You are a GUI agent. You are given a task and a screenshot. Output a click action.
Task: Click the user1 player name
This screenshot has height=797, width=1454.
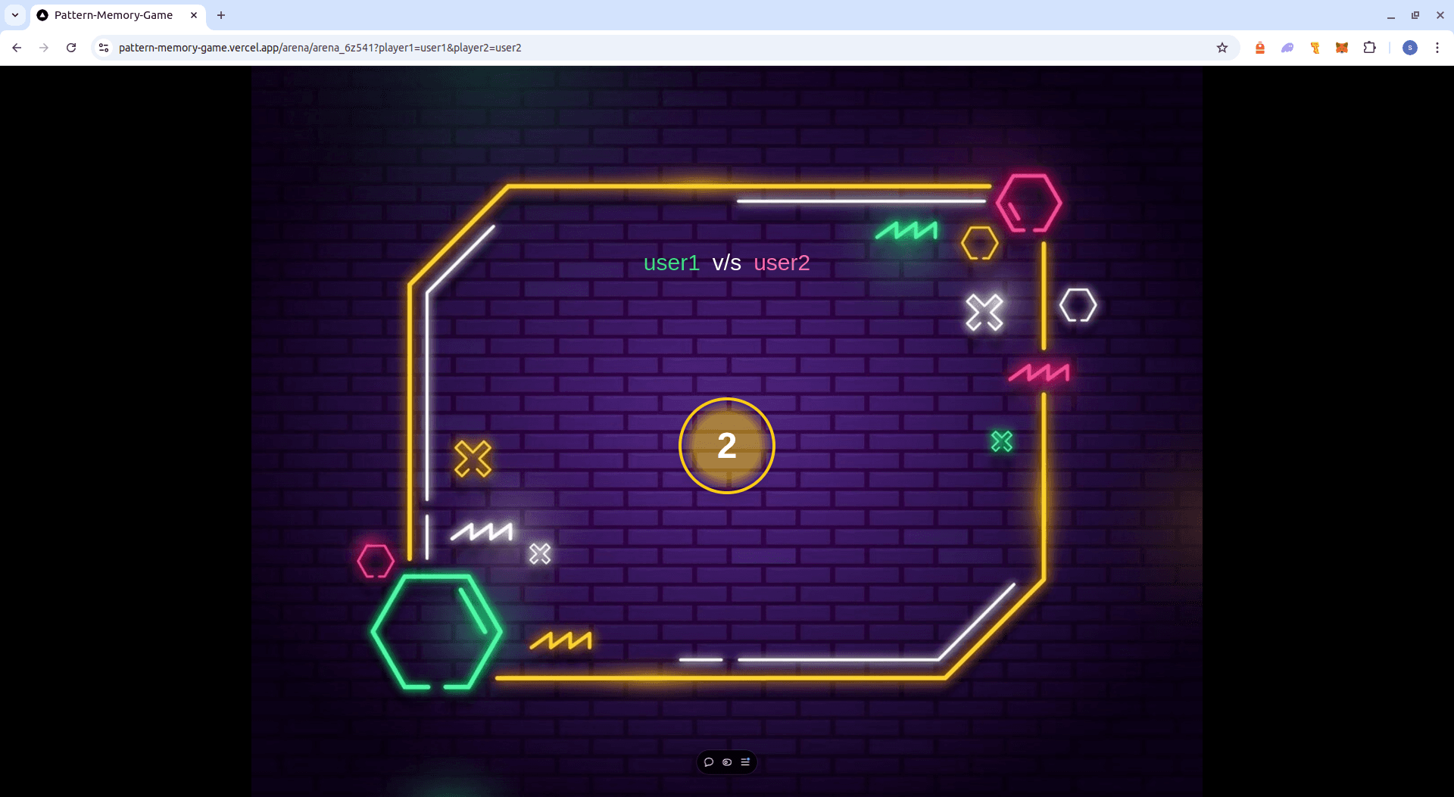tap(671, 263)
